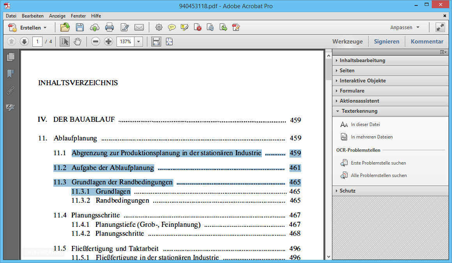Zoom in with the plus button
452x263 pixels.
point(109,42)
